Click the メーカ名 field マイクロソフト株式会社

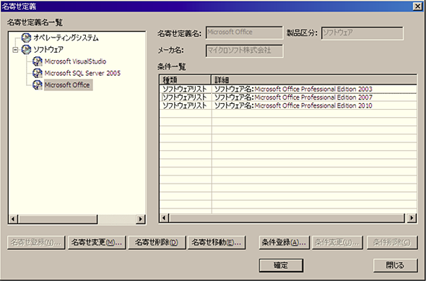coord(244,51)
